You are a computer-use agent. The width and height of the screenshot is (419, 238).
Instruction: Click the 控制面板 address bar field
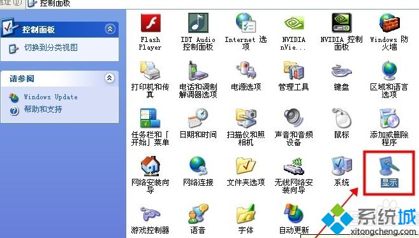pyautogui.click(x=223, y=4)
